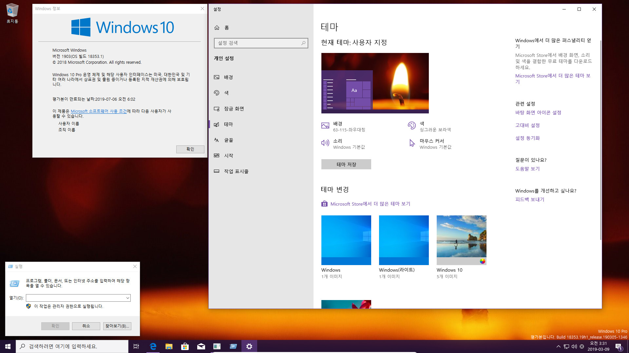Click the Save theme button
This screenshot has height=353, width=629.
click(346, 164)
